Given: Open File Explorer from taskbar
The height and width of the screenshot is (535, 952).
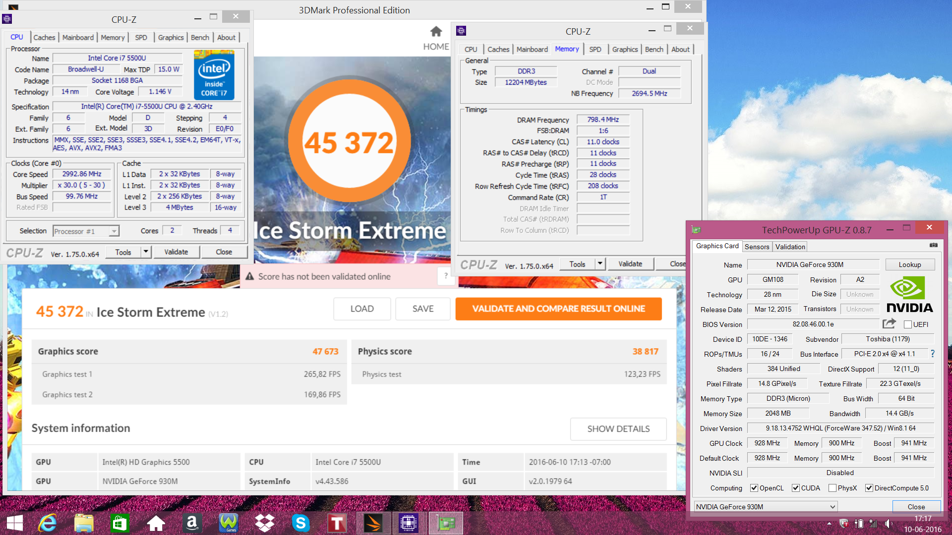Looking at the screenshot, I should click(x=84, y=523).
